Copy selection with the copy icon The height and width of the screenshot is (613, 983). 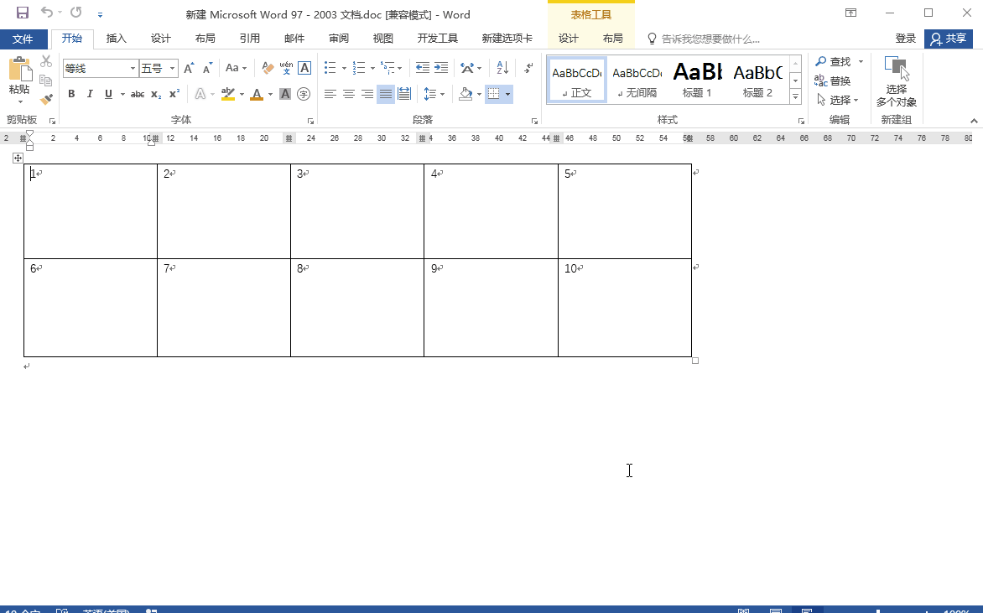point(46,81)
